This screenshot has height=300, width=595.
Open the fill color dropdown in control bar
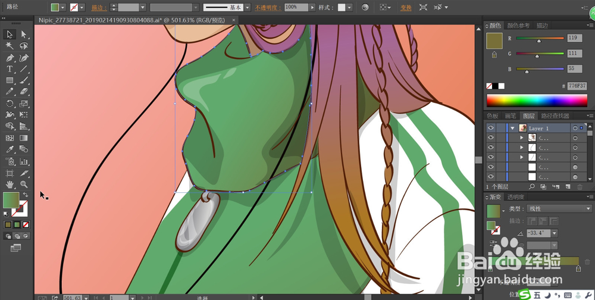[63, 7]
